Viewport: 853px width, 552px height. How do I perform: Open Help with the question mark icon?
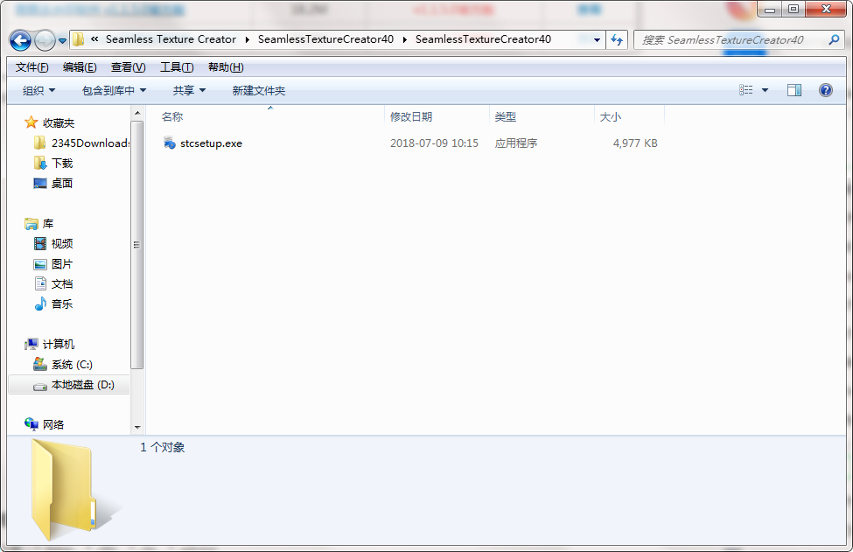point(825,90)
